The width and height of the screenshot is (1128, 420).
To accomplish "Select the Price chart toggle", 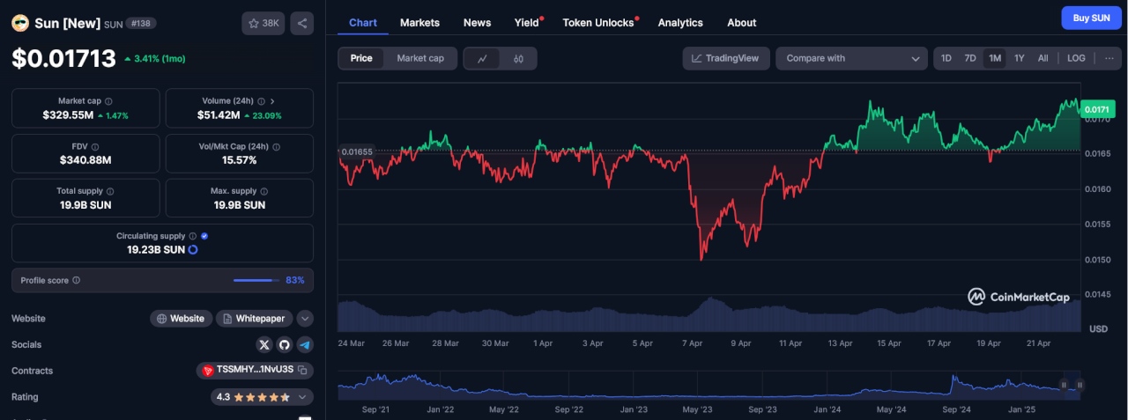I will pos(361,58).
